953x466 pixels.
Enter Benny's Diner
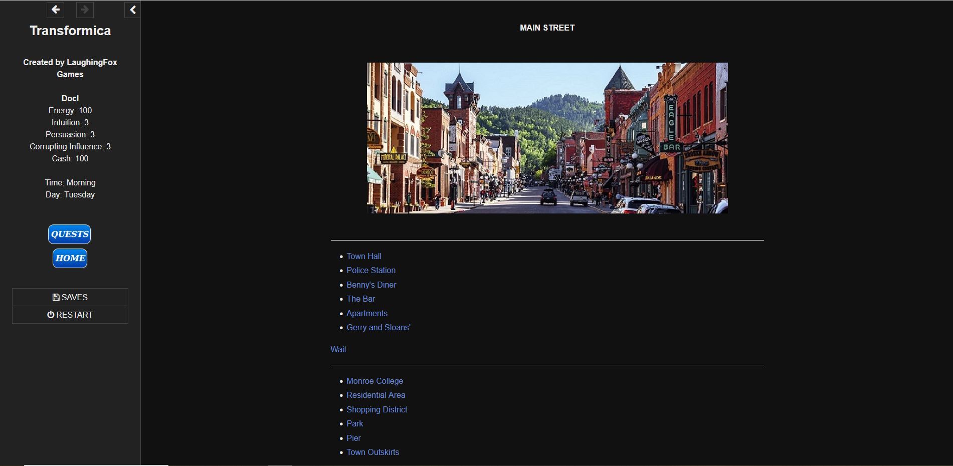click(371, 285)
